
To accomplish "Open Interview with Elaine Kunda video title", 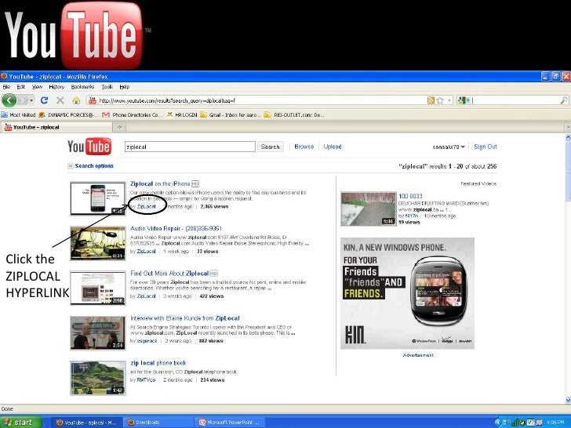I will click(185, 318).
